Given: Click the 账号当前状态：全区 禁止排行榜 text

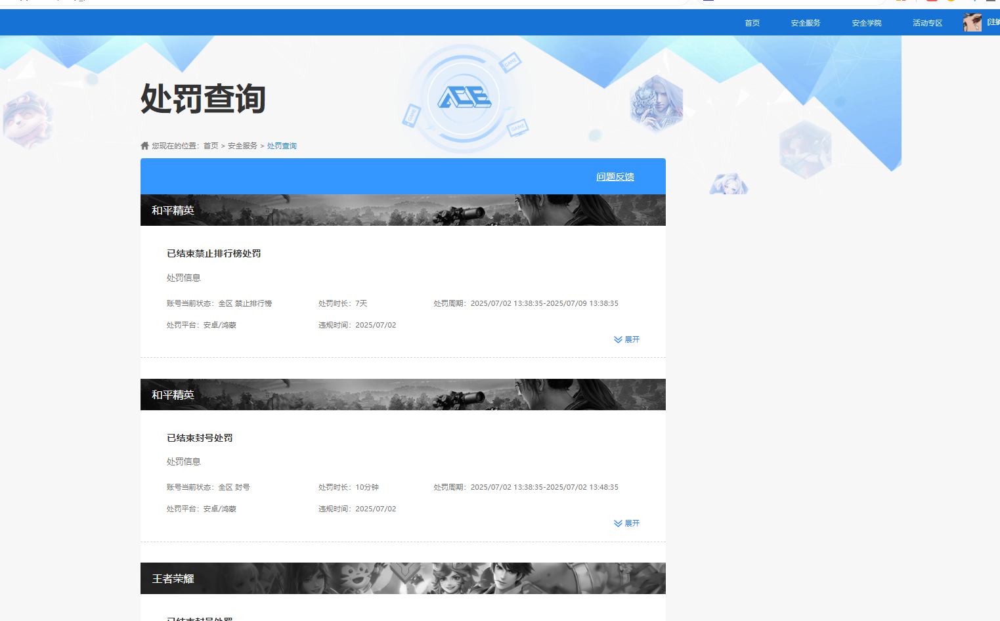Looking at the screenshot, I should coord(219,303).
